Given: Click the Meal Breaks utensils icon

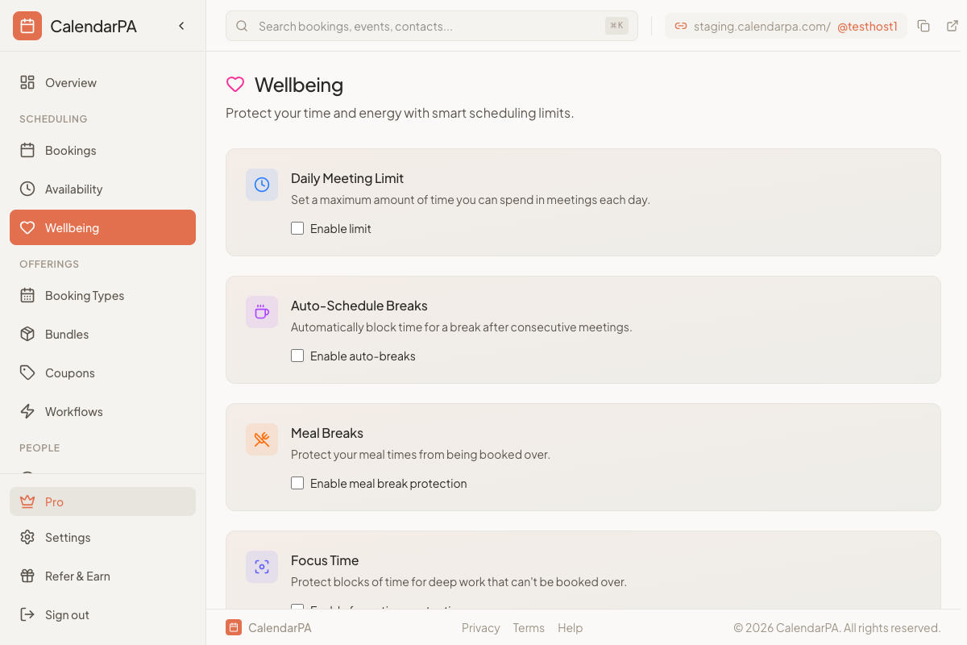Looking at the screenshot, I should point(261,439).
